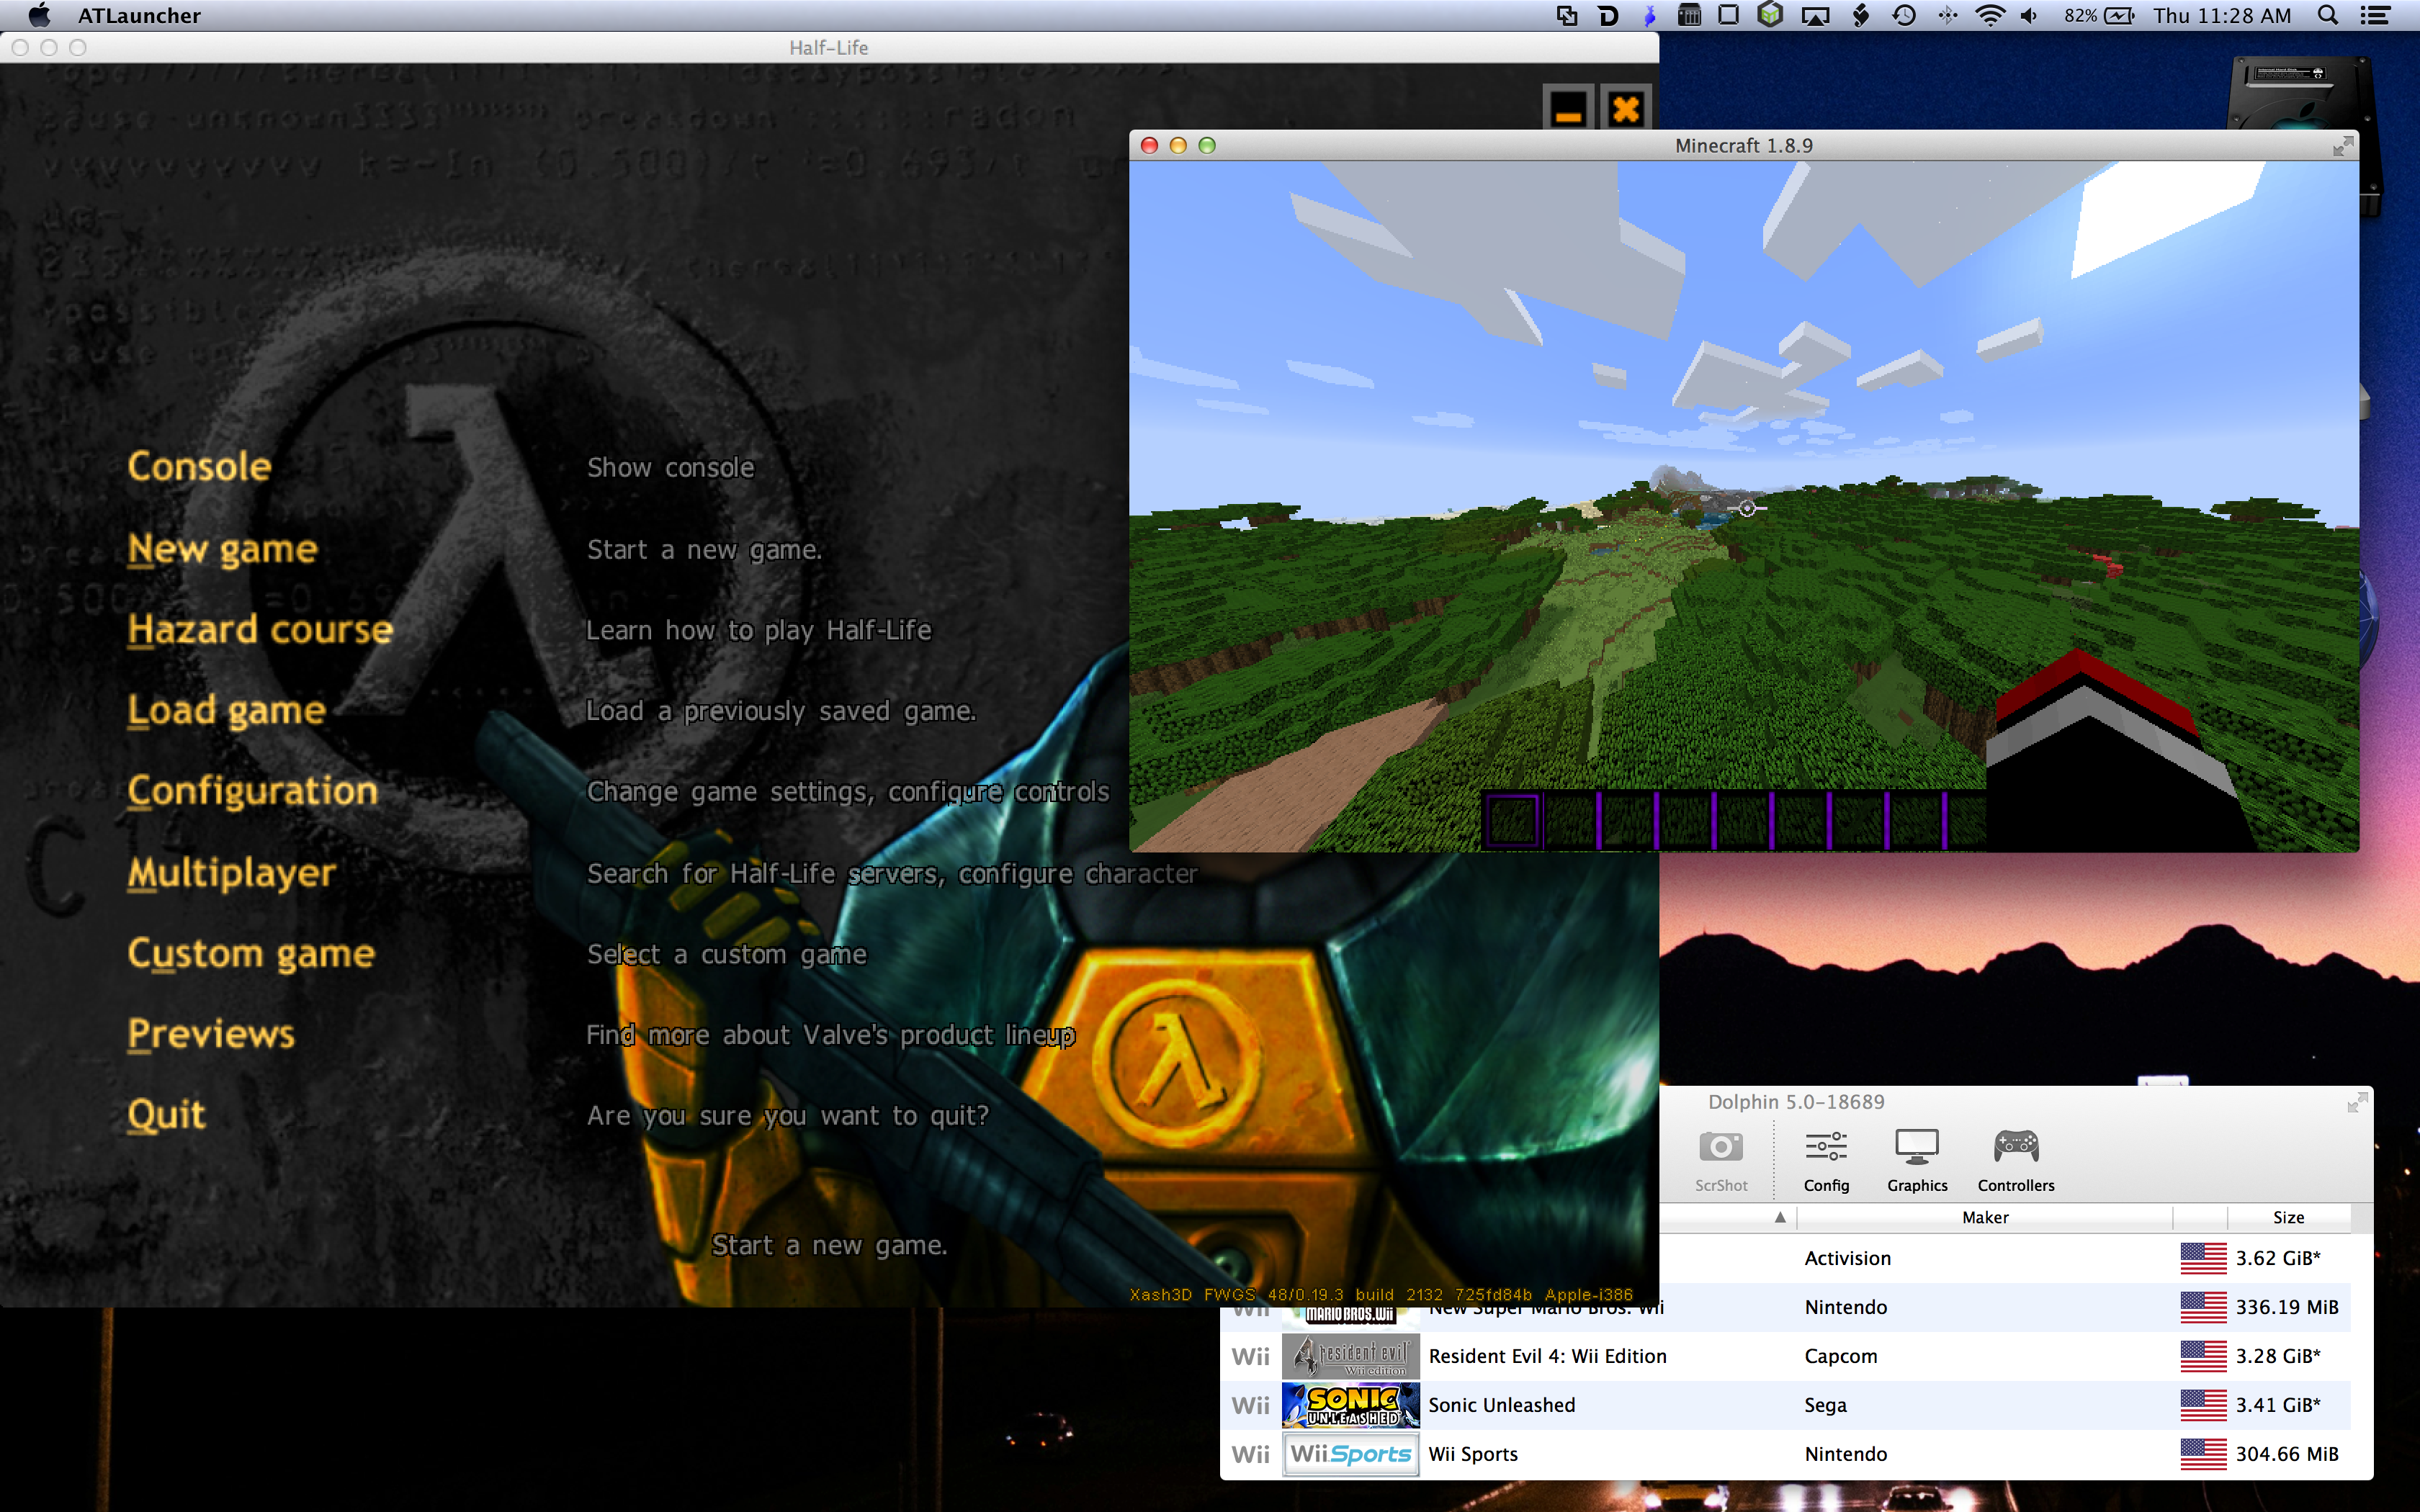
Task: Click the US flag in the Sega row
Action: (2203, 1405)
